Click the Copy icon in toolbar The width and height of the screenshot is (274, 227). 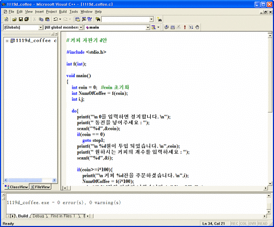(41, 19)
